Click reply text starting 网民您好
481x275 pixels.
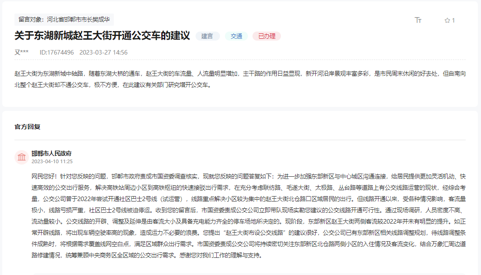pos(248,216)
